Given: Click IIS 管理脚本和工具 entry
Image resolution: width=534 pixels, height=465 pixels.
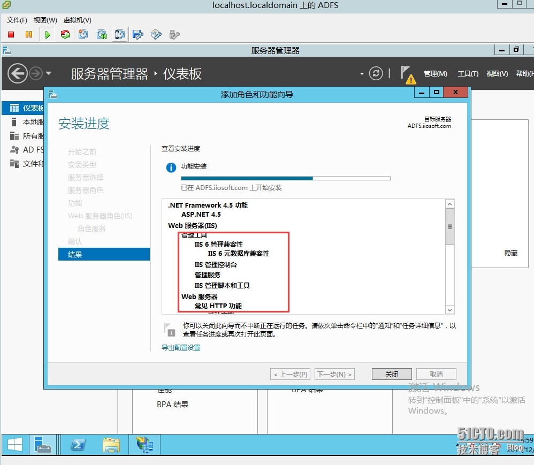Looking at the screenshot, I should click(222, 285).
